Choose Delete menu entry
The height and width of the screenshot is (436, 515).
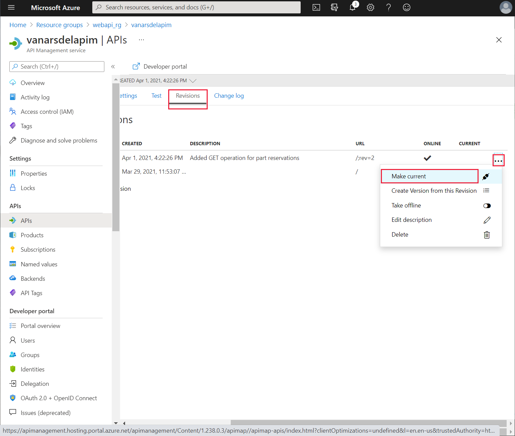coord(400,235)
